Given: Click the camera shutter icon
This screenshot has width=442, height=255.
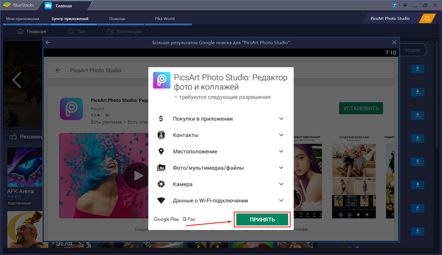Looking at the screenshot, I should [x=161, y=184].
